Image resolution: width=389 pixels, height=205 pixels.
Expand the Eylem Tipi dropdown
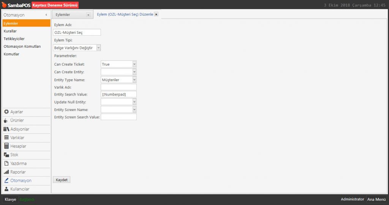coord(98,48)
